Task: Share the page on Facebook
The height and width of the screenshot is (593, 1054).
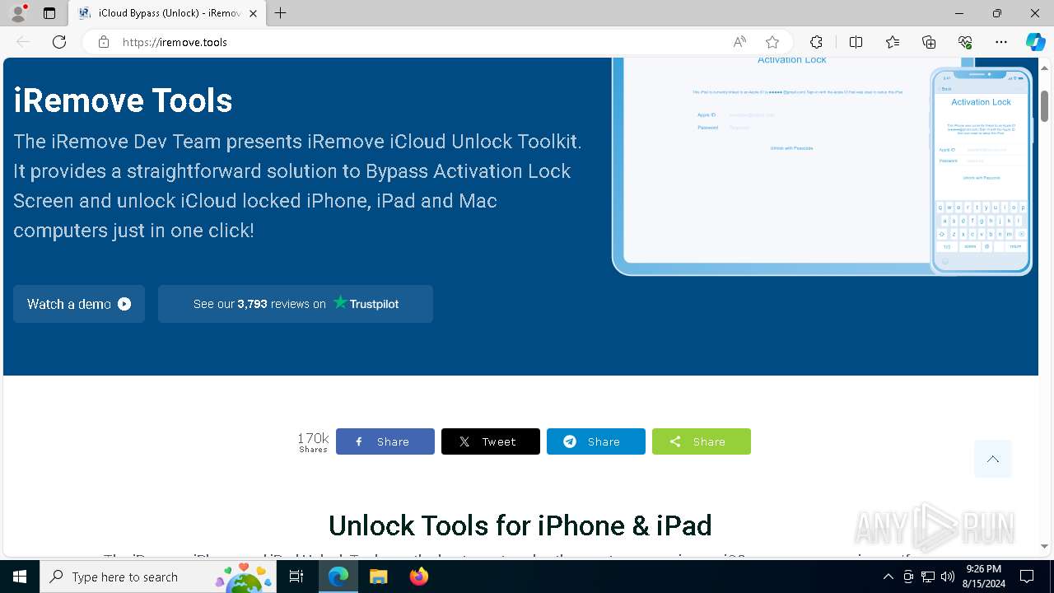Action: point(385,441)
